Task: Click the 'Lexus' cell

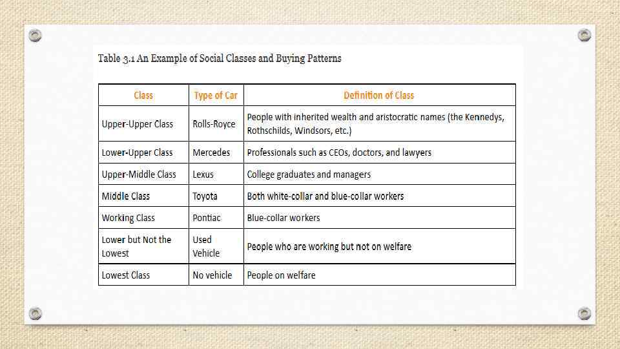Action: [x=203, y=174]
